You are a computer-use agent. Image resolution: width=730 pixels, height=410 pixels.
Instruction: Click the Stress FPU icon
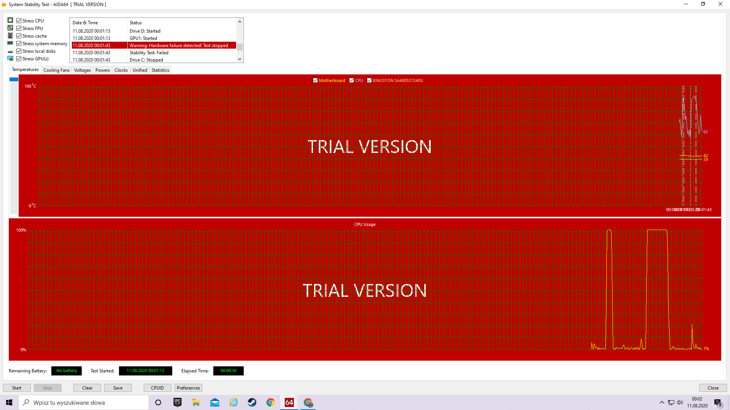coord(10,28)
